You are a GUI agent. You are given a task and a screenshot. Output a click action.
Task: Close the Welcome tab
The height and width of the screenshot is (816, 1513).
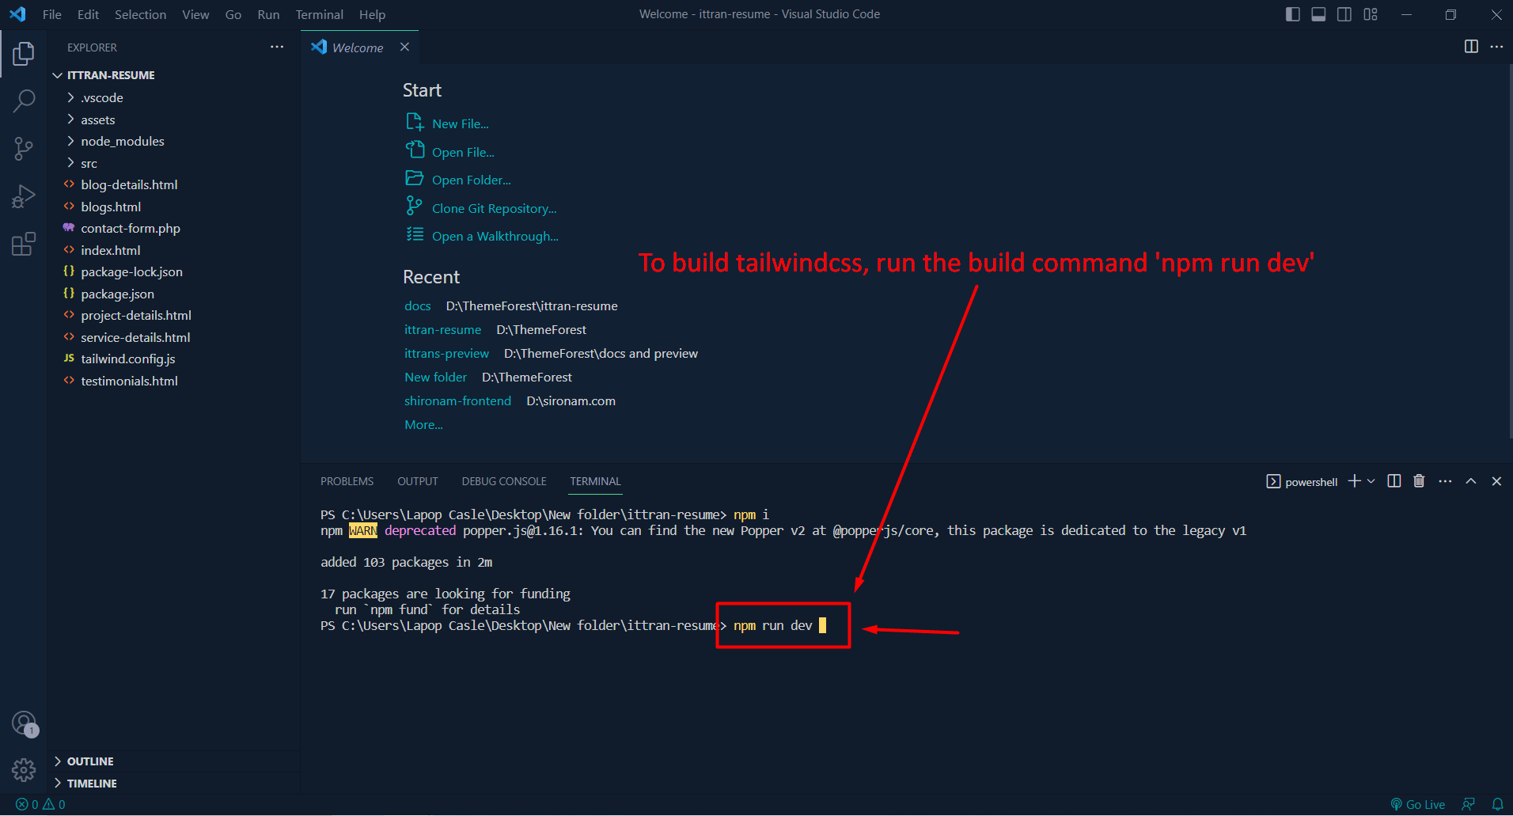click(404, 47)
